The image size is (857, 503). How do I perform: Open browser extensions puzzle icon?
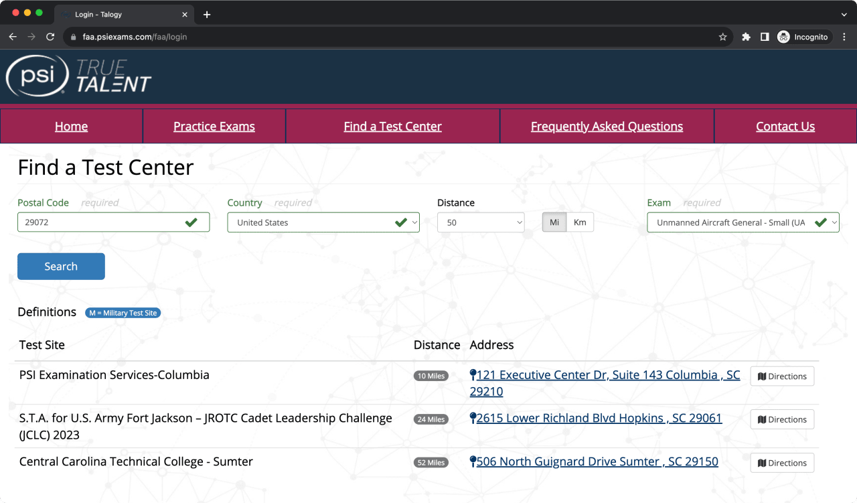click(746, 37)
